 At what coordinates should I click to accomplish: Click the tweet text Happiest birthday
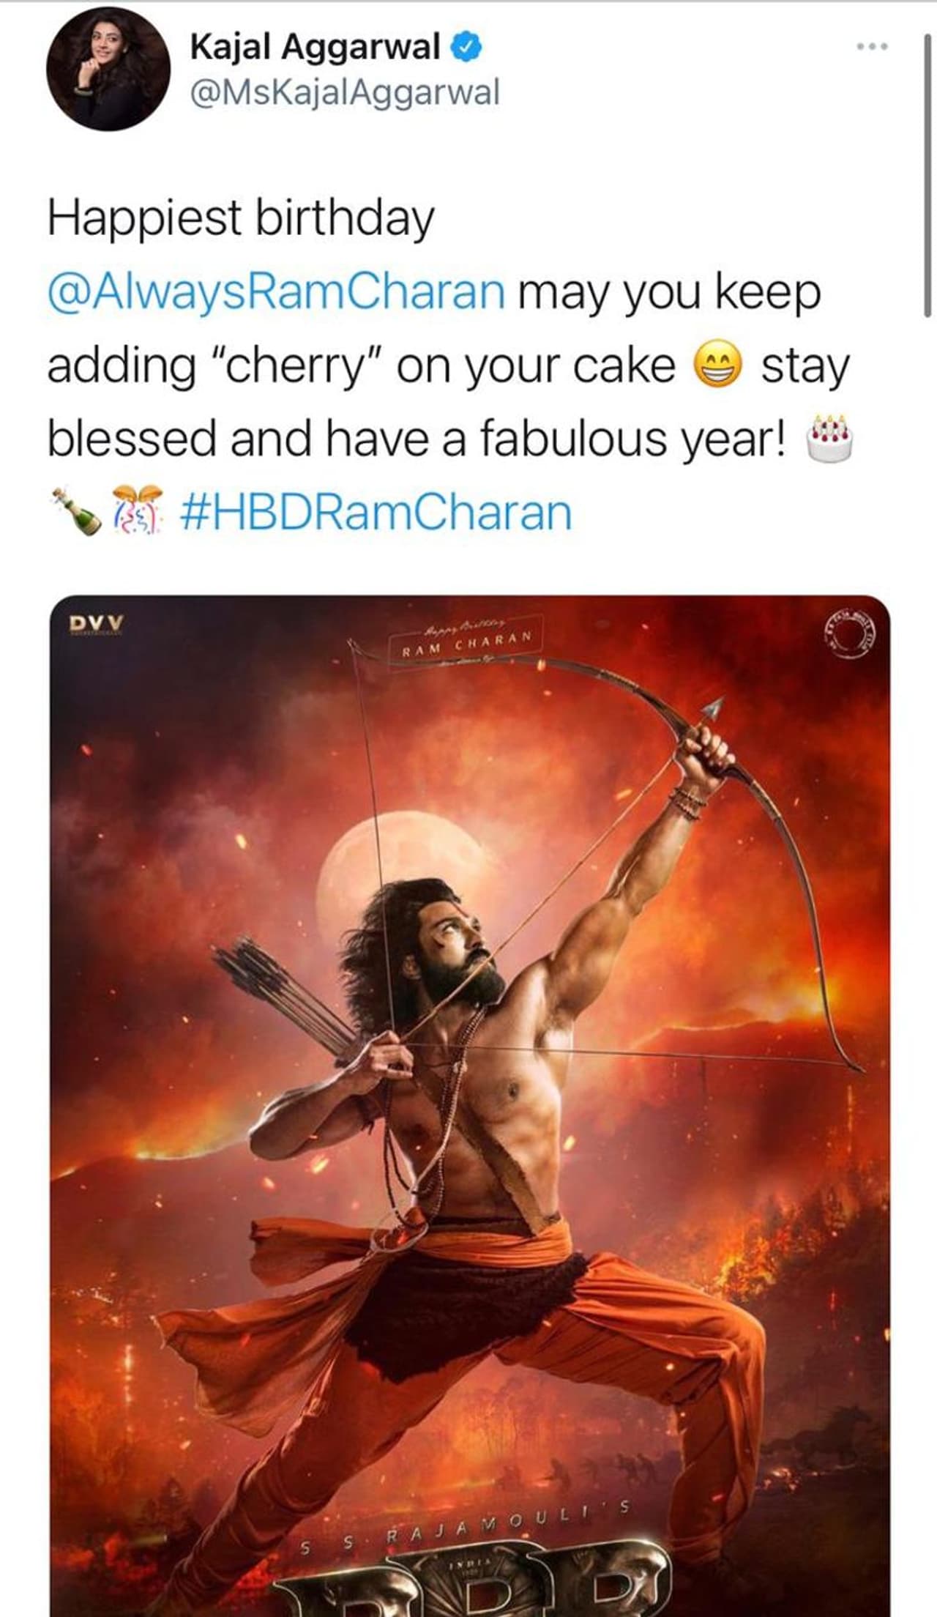(x=242, y=217)
